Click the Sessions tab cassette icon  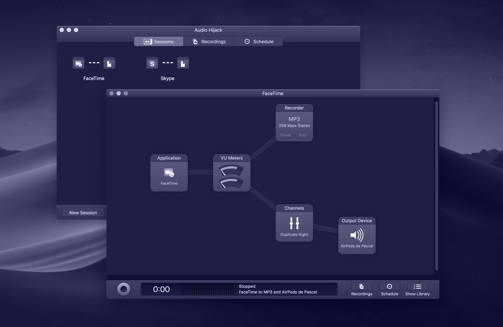click(x=148, y=41)
